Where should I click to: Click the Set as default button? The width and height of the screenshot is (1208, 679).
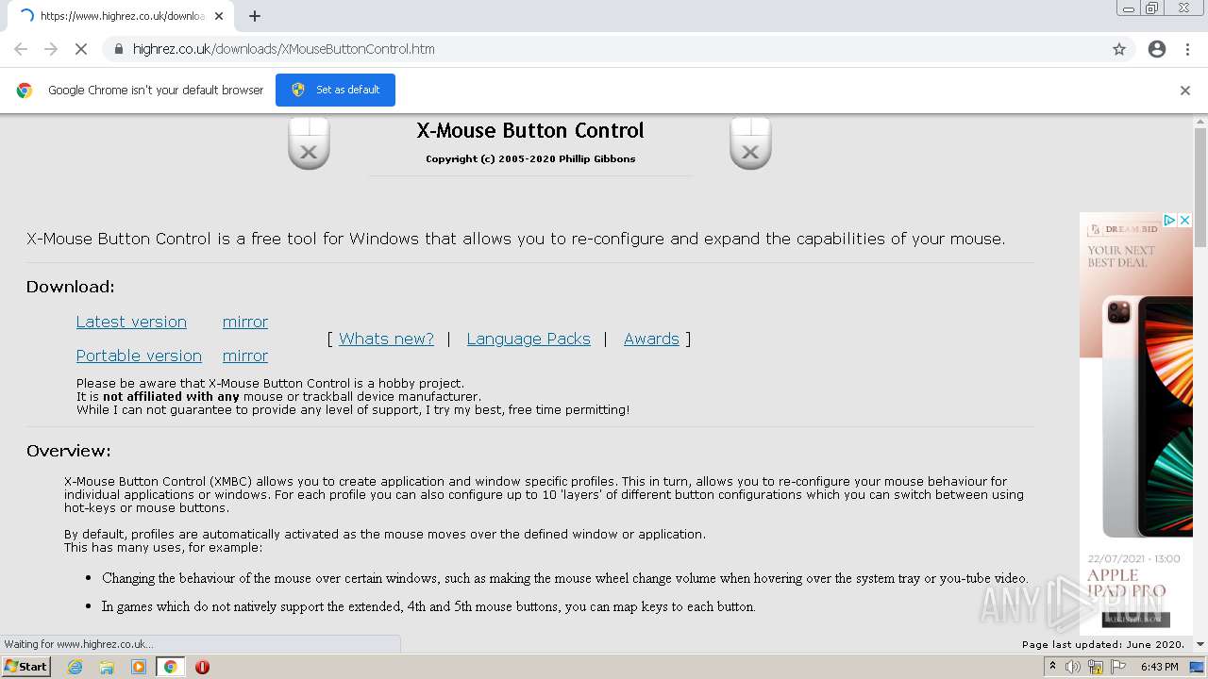click(x=335, y=90)
